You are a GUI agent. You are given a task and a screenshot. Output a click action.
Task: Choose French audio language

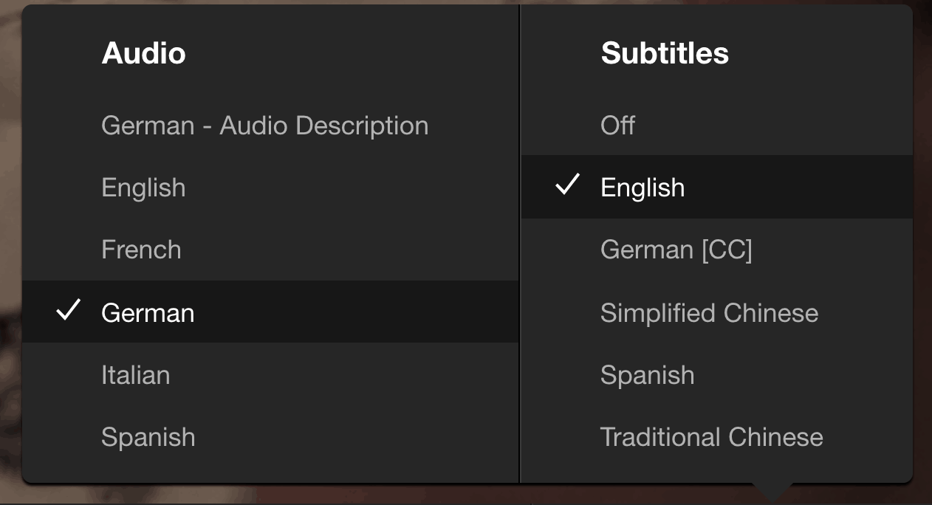pos(141,250)
